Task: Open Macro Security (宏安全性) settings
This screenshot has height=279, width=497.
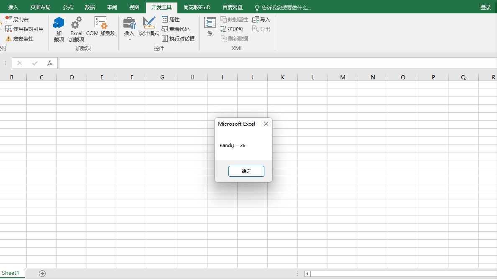Action: [20, 38]
